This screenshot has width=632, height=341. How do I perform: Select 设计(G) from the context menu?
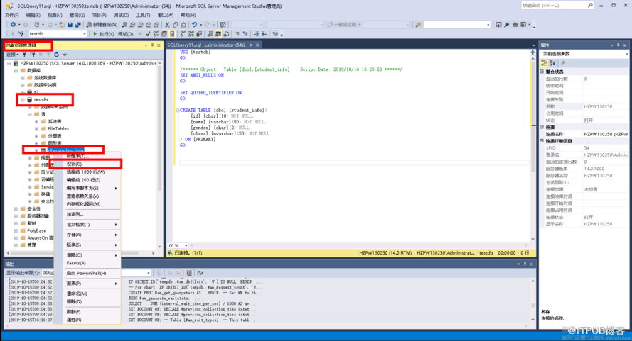(x=75, y=164)
